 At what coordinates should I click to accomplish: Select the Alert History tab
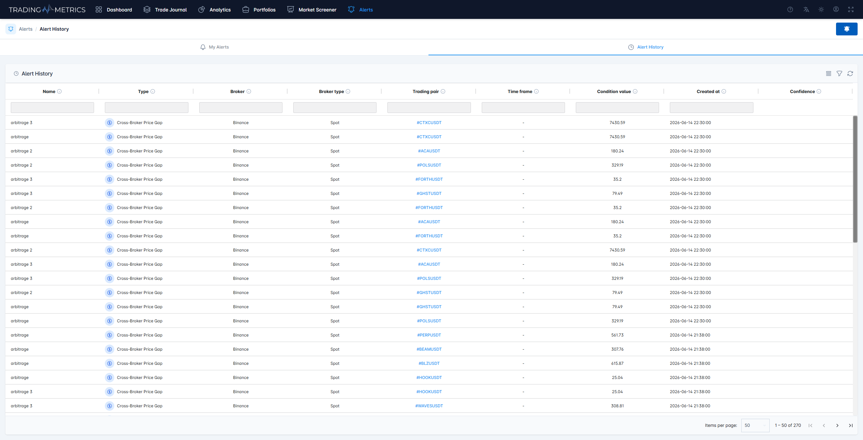[646, 47]
